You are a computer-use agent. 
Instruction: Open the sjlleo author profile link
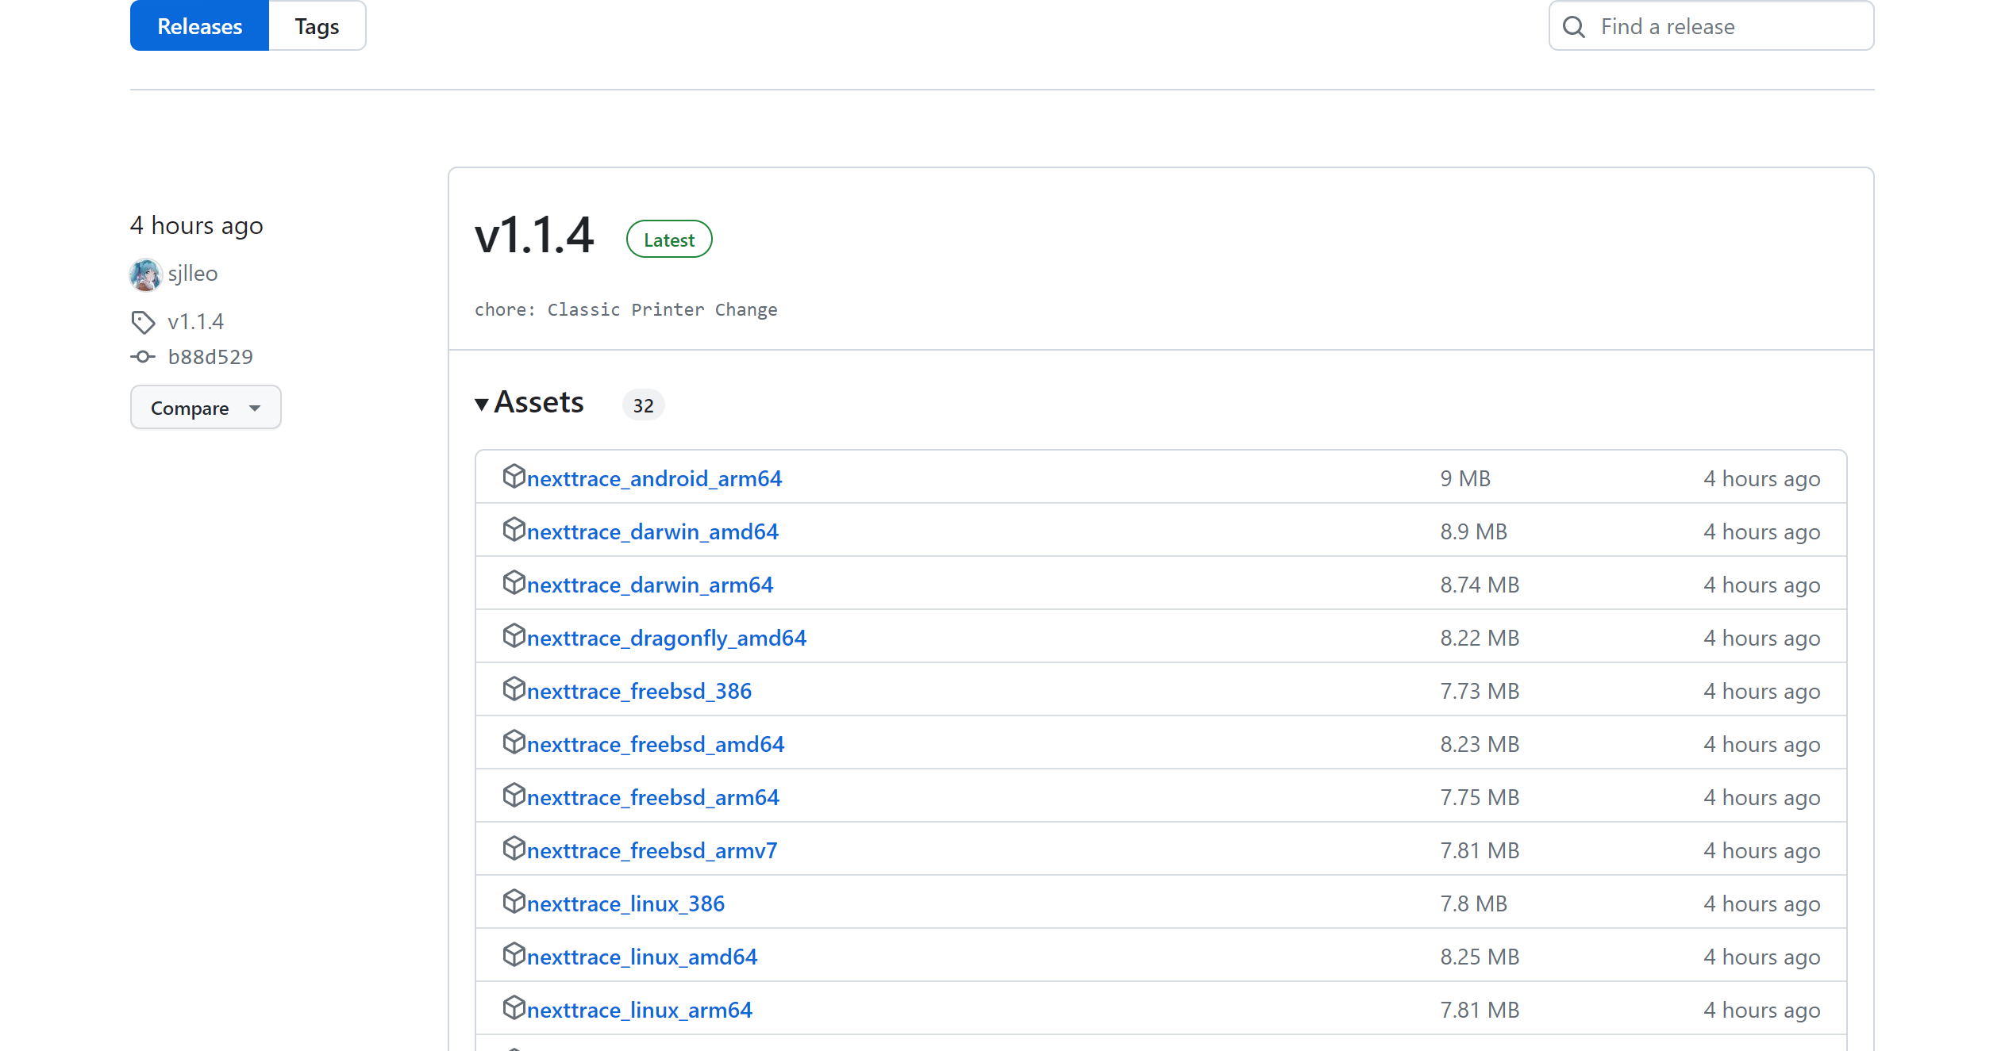tap(192, 274)
